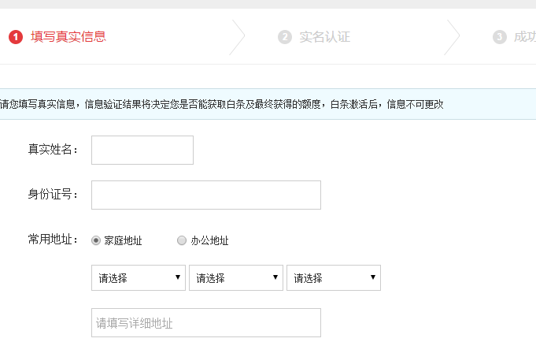Expand the middle 请选择 address dropdown
This screenshot has width=536, height=342.
pos(236,277)
